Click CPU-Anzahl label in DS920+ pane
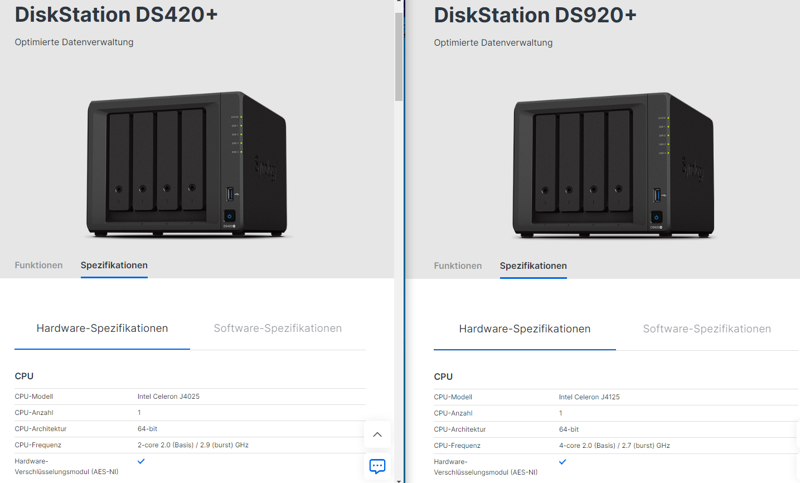The width and height of the screenshot is (800, 483). 453,413
